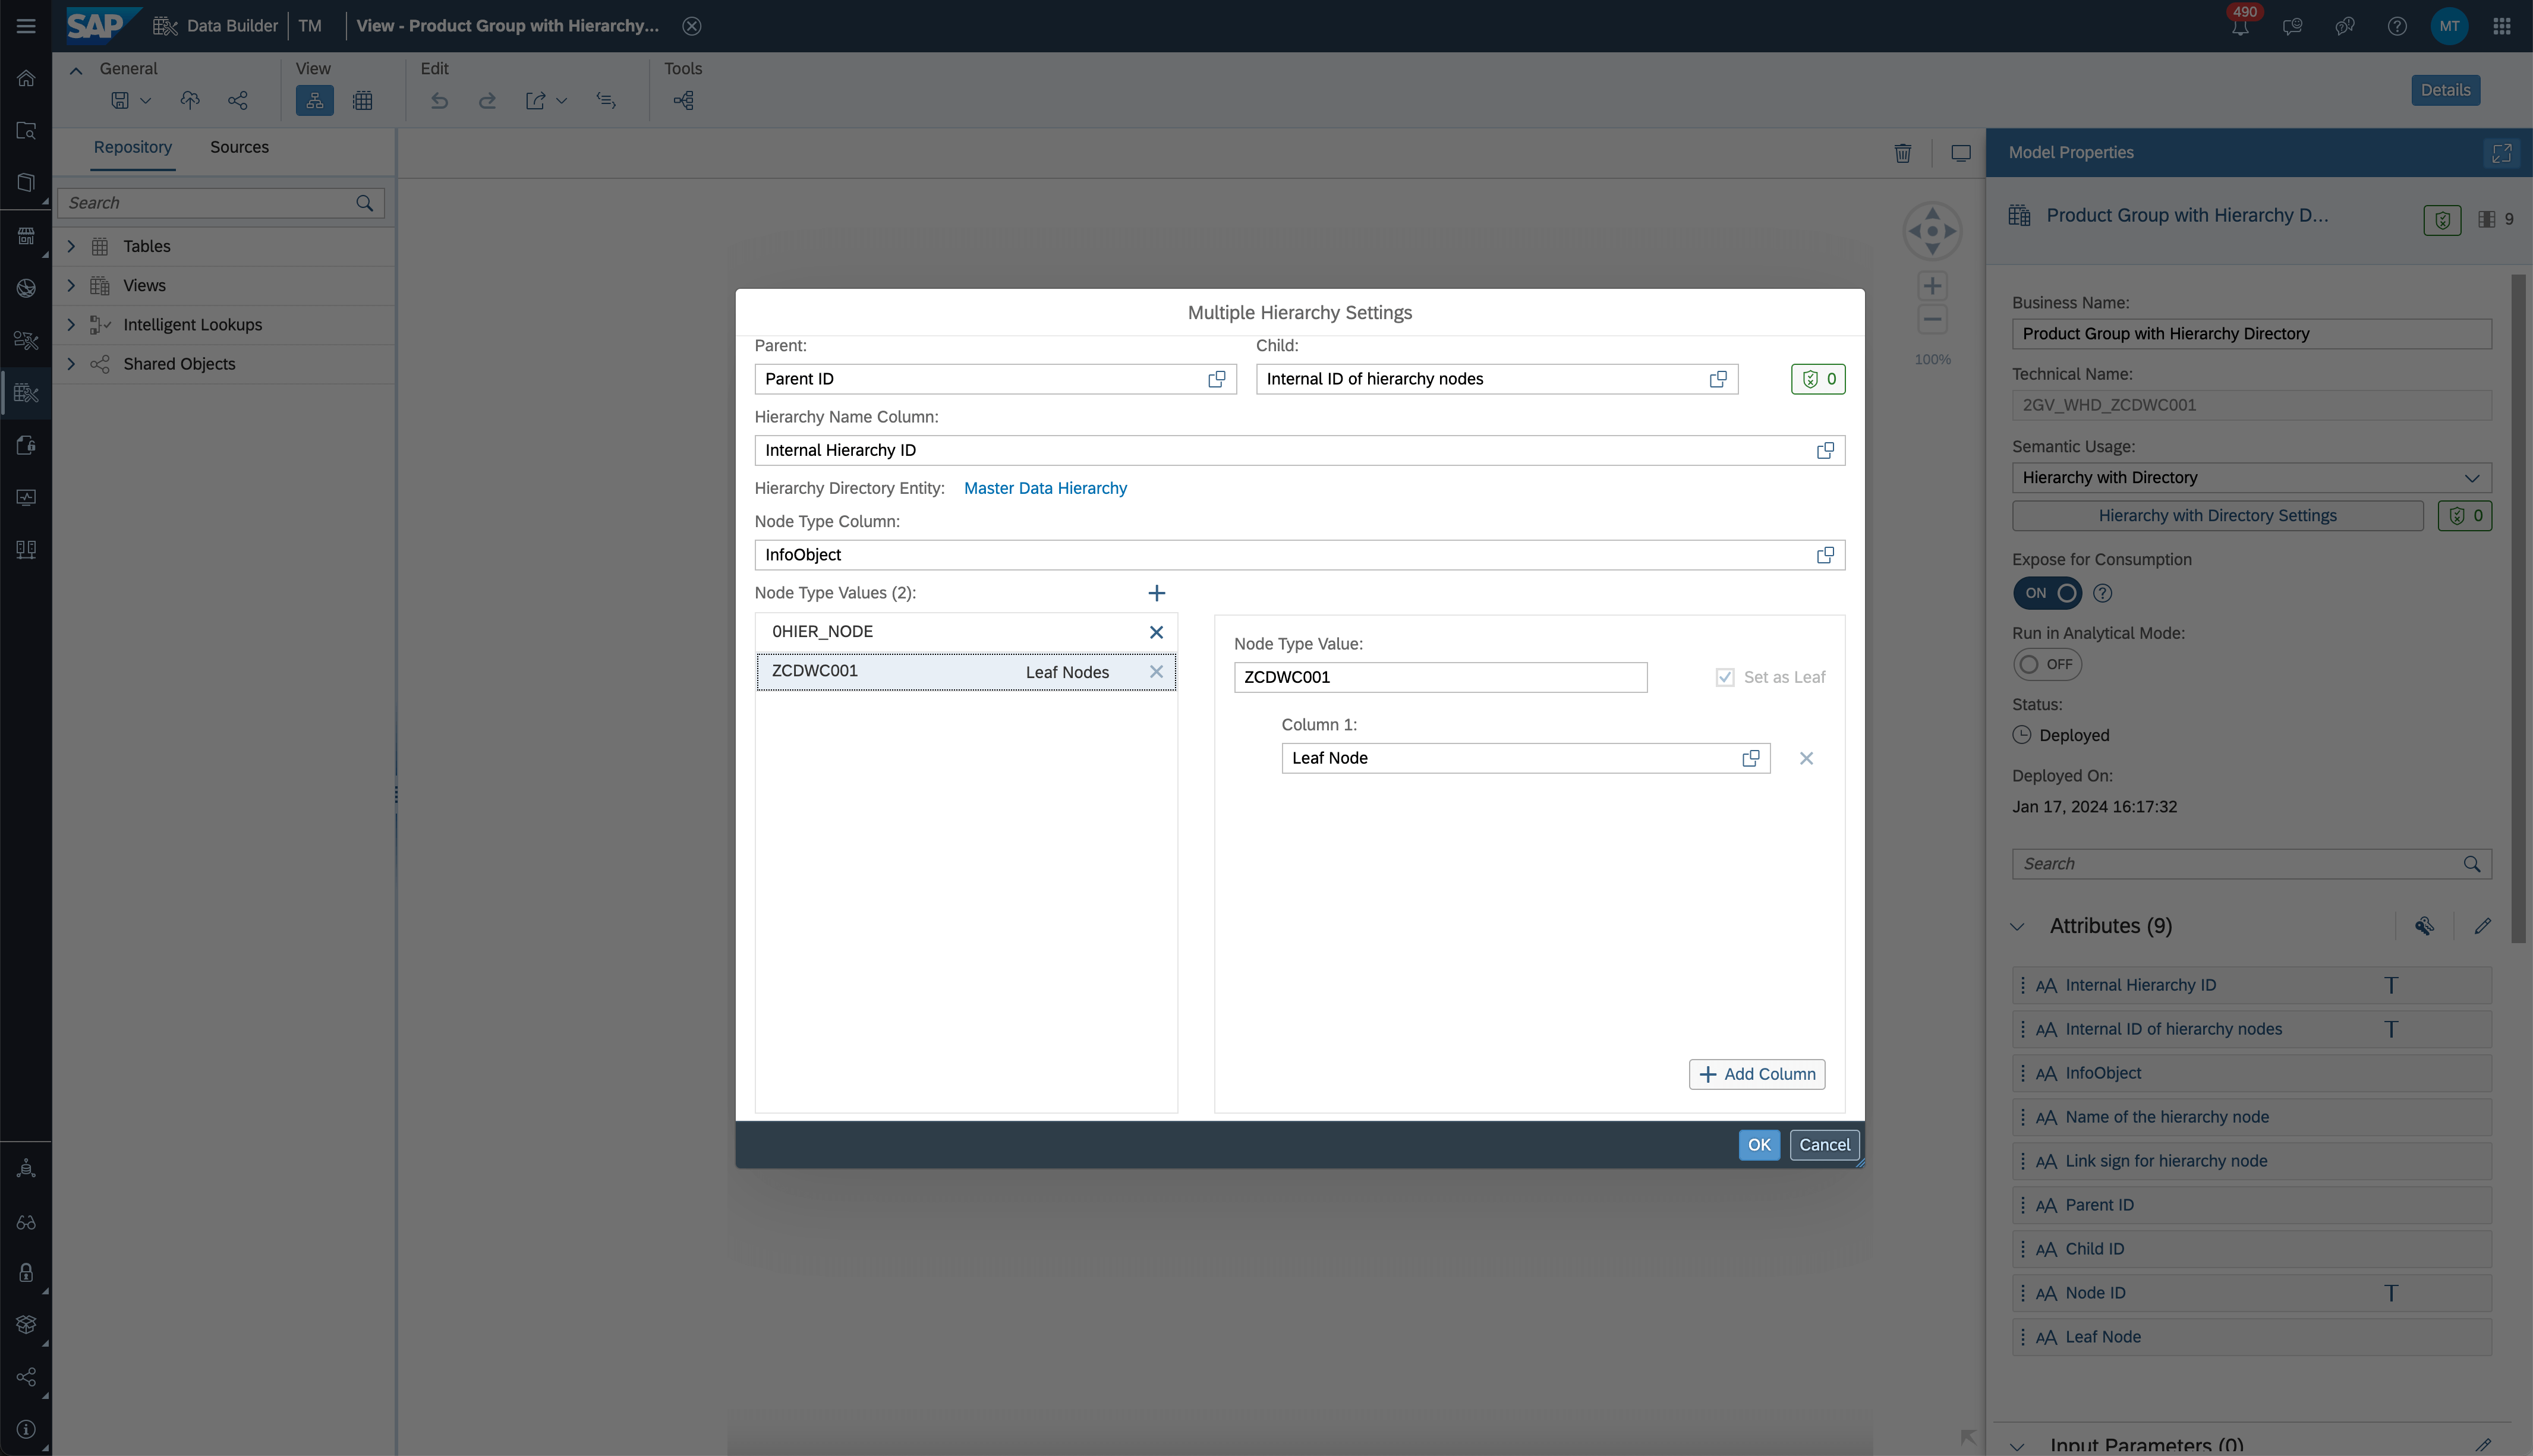
Task: Open Impact and Lineage Analysis under Tools
Action: point(684,100)
